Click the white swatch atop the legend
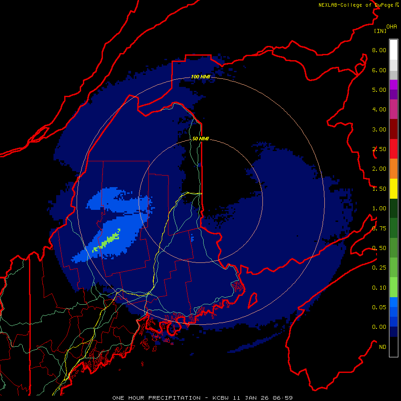The height and width of the screenshot is (401, 401). point(393,50)
